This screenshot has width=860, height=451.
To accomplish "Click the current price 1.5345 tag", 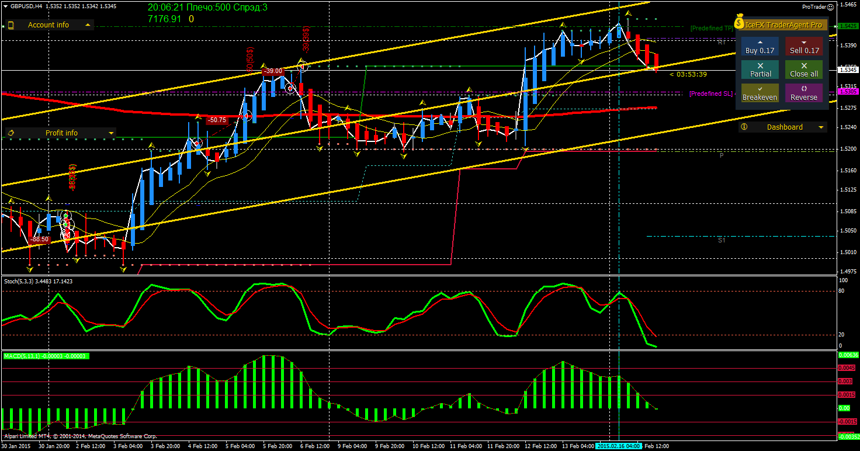I will (x=848, y=70).
